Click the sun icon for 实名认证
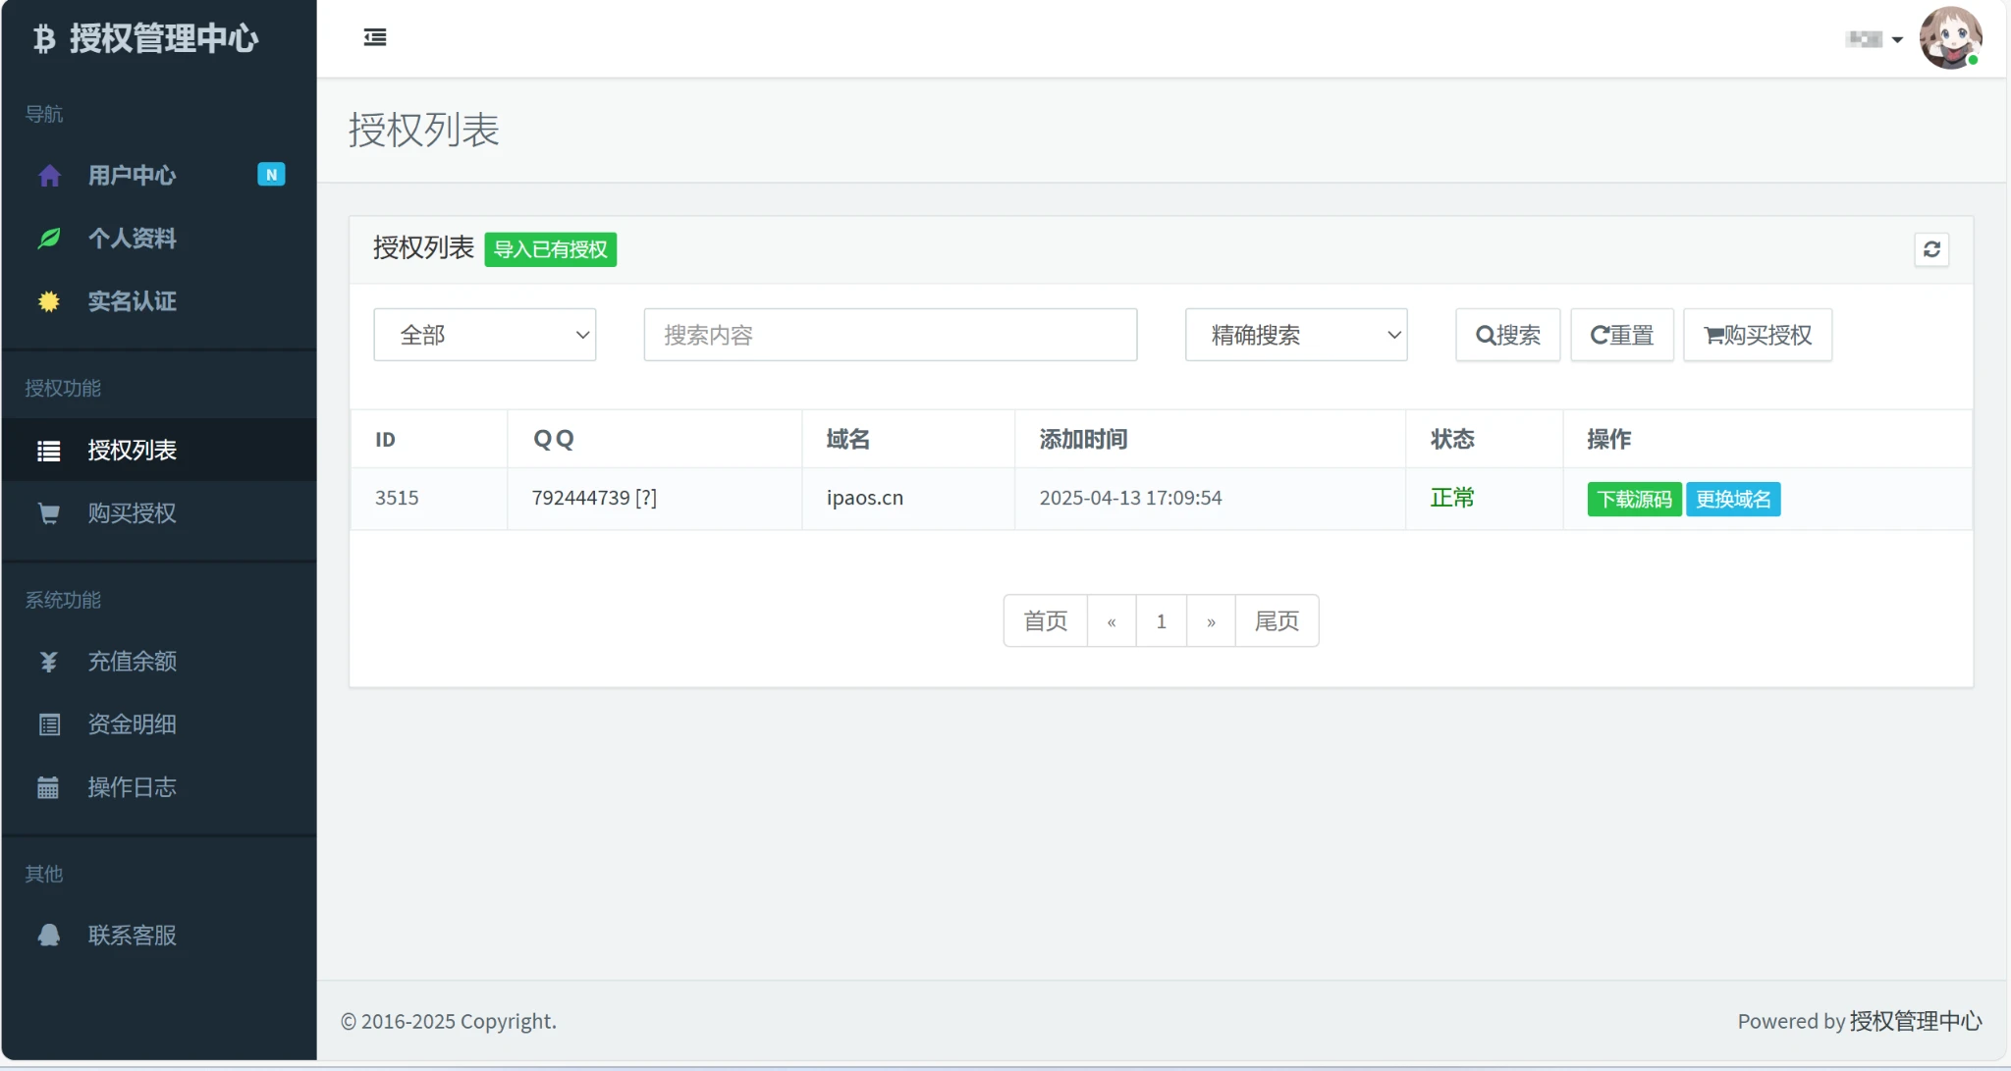The height and width of the screenshot is (1071, 2011). [x=49, y=301]
